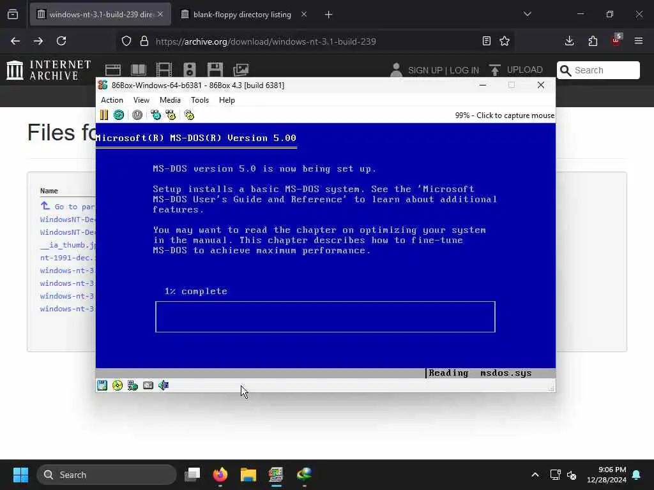Click the tracking protection shield icon
The height and width of the screenshot is (490, 654).
126,41
